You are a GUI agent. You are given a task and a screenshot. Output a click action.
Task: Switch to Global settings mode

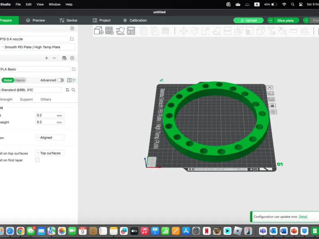pos(8,80)
